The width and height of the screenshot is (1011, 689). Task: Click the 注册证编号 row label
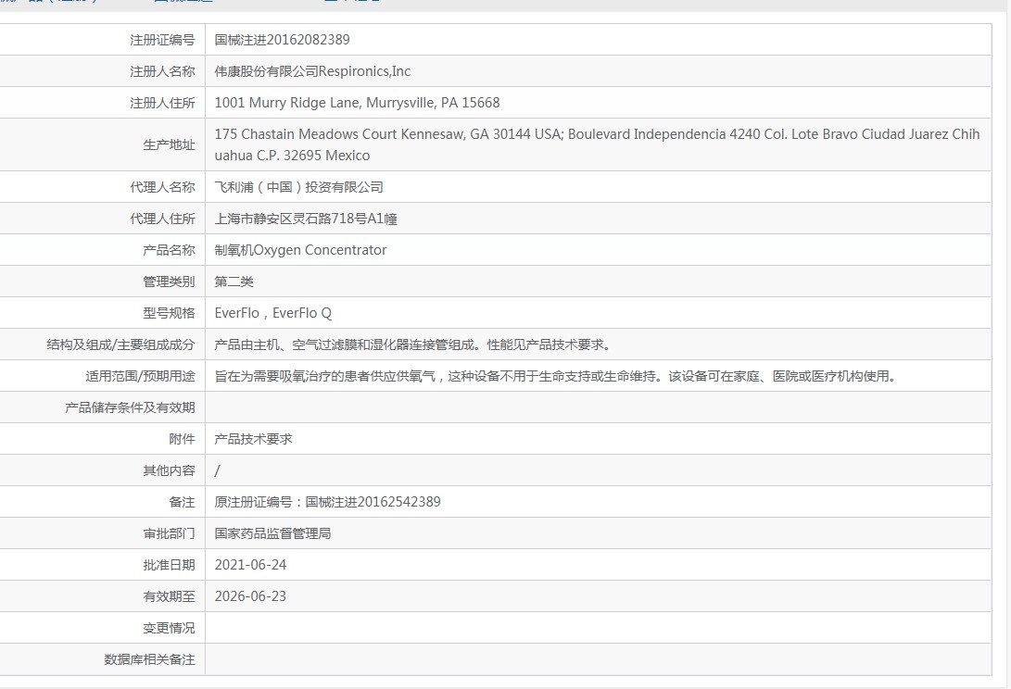tap(162, 40)
